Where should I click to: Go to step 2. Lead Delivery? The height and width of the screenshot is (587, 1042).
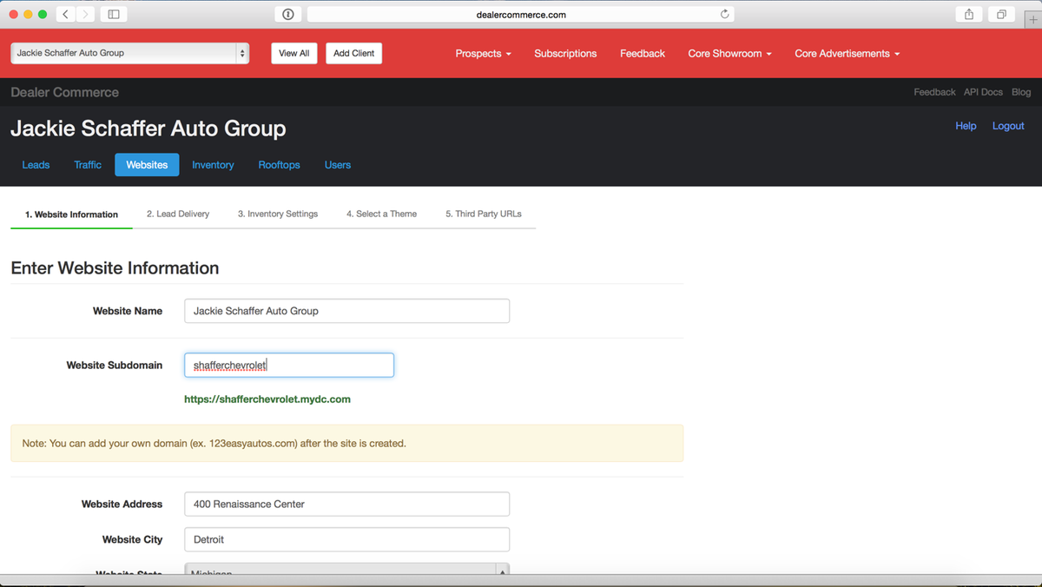click(x=178, y=214)
